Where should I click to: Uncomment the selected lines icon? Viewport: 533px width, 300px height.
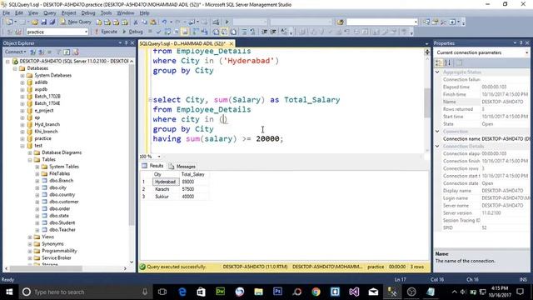252,32
